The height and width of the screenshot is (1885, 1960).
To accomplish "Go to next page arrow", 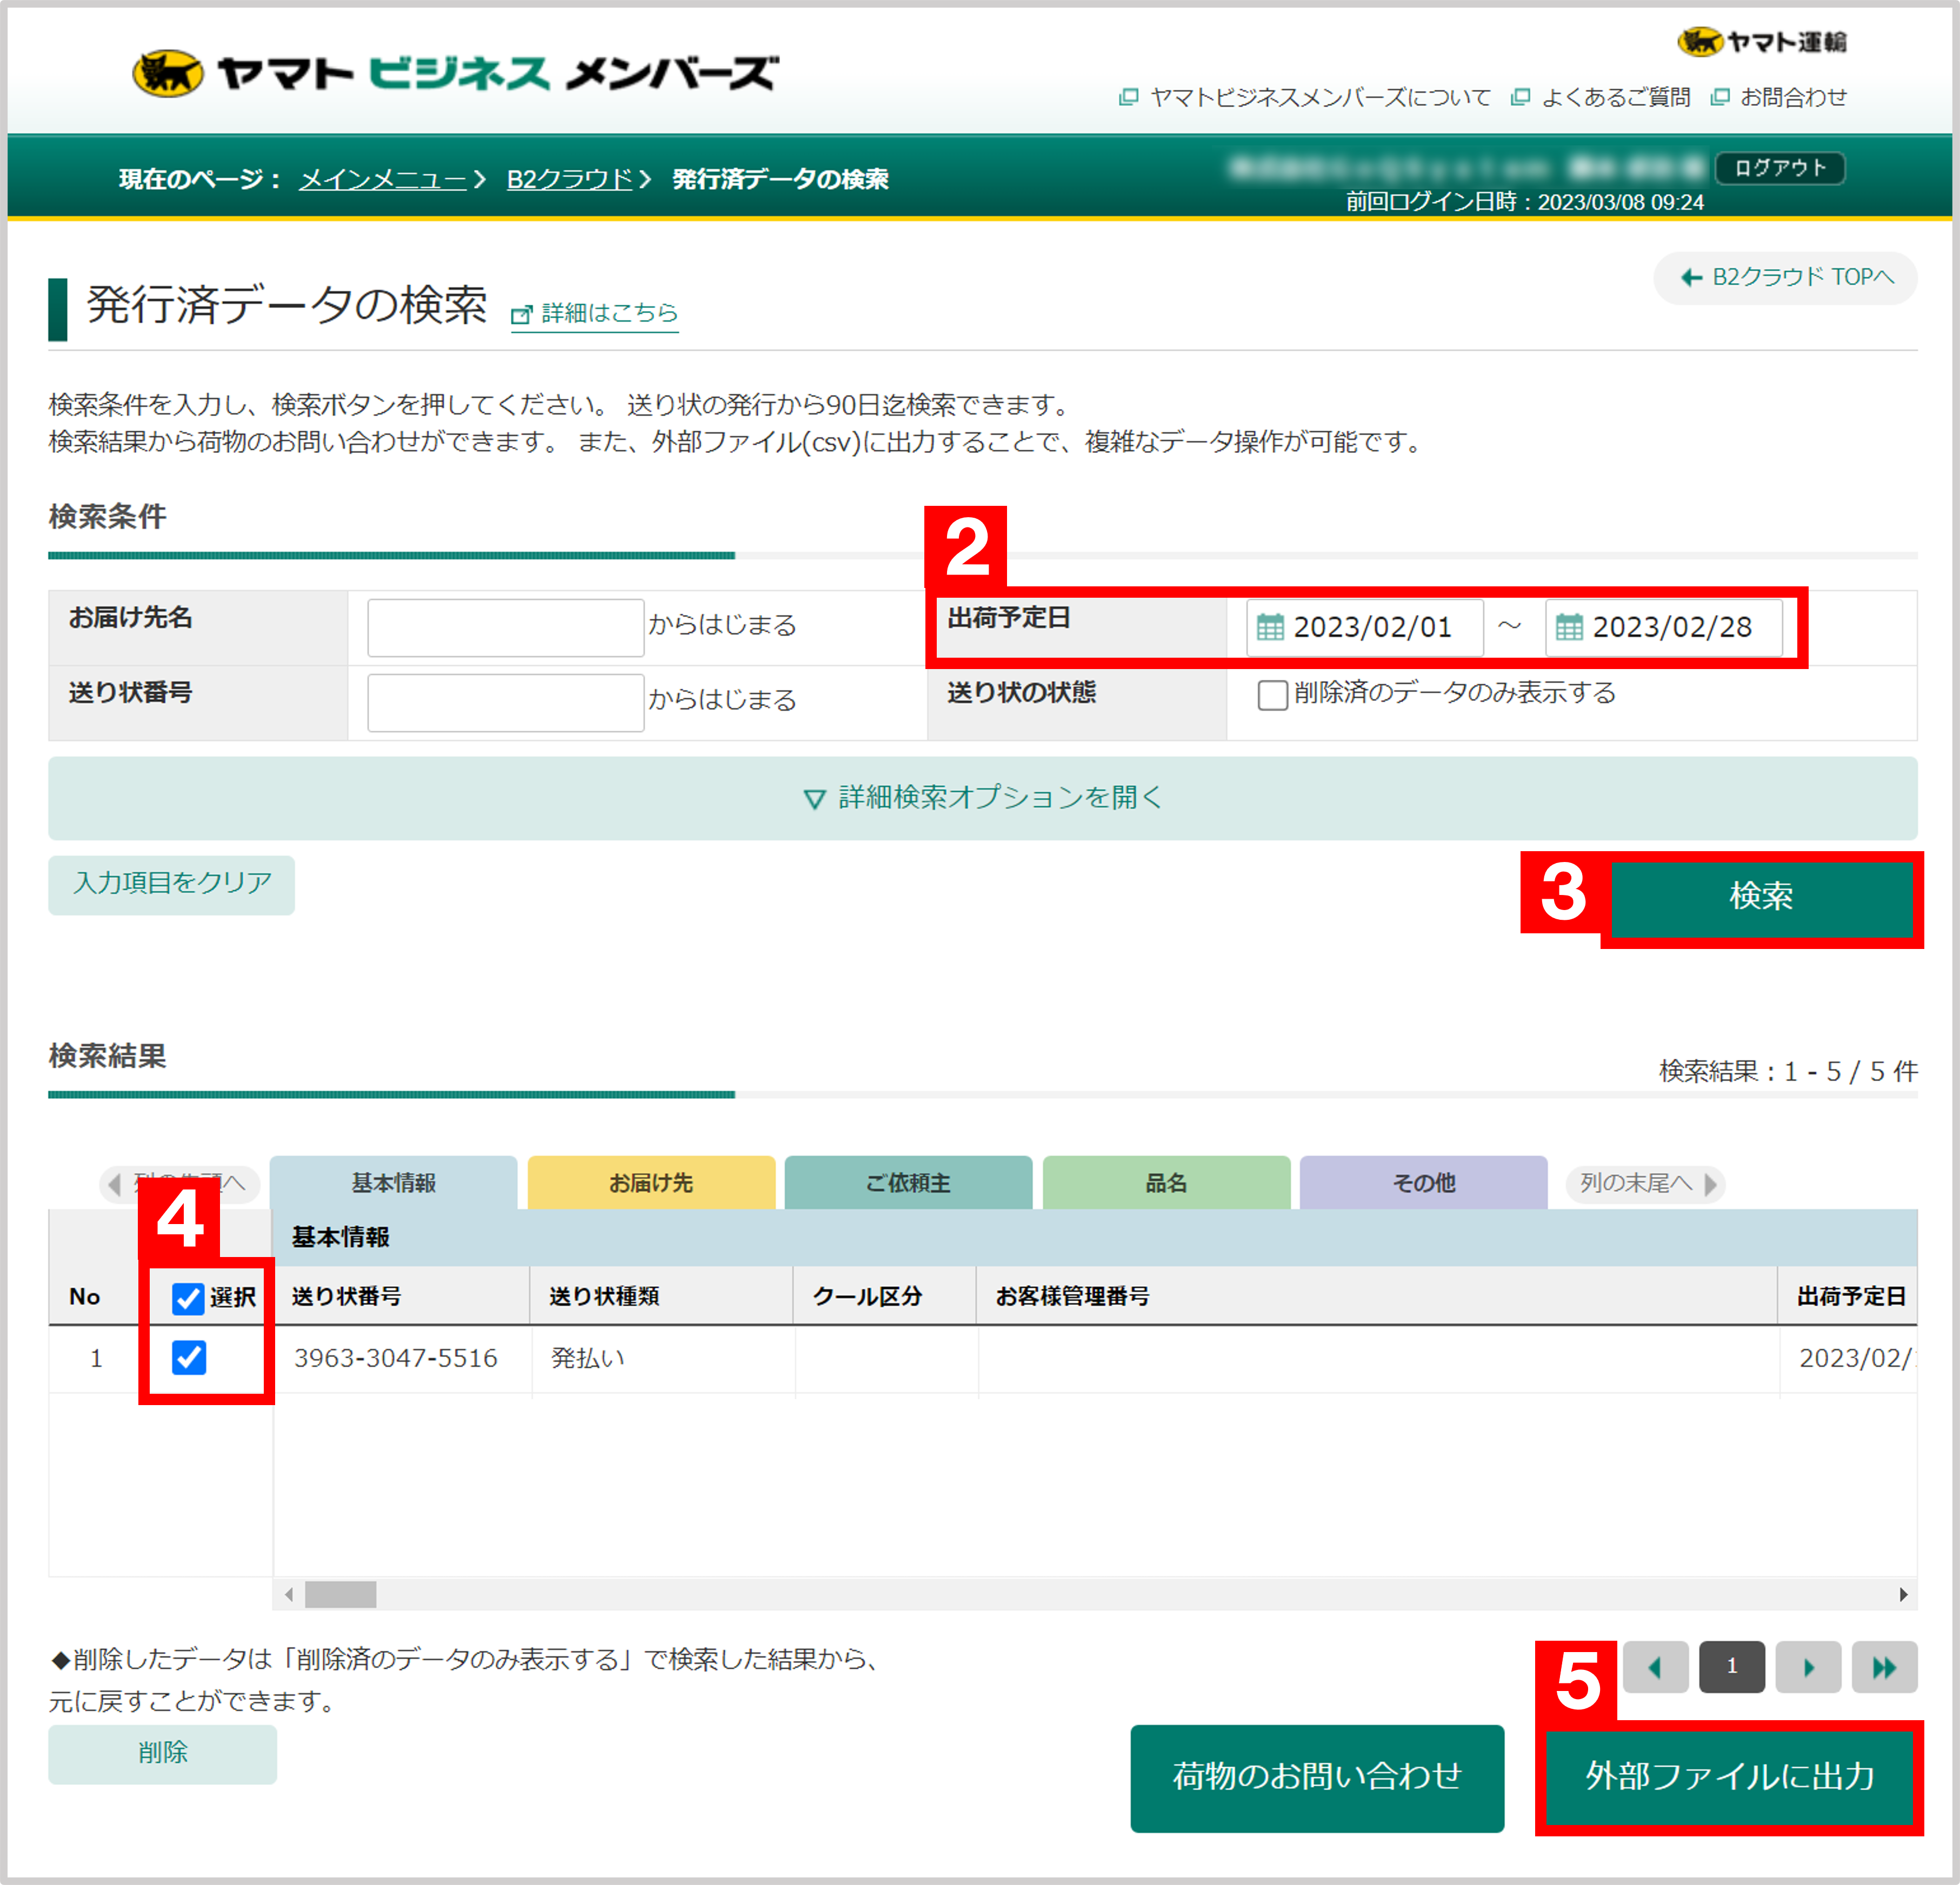I will 1808,1667.
